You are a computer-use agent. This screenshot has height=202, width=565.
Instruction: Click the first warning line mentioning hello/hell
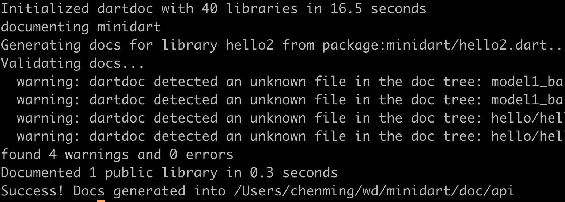tap(289, 118)
